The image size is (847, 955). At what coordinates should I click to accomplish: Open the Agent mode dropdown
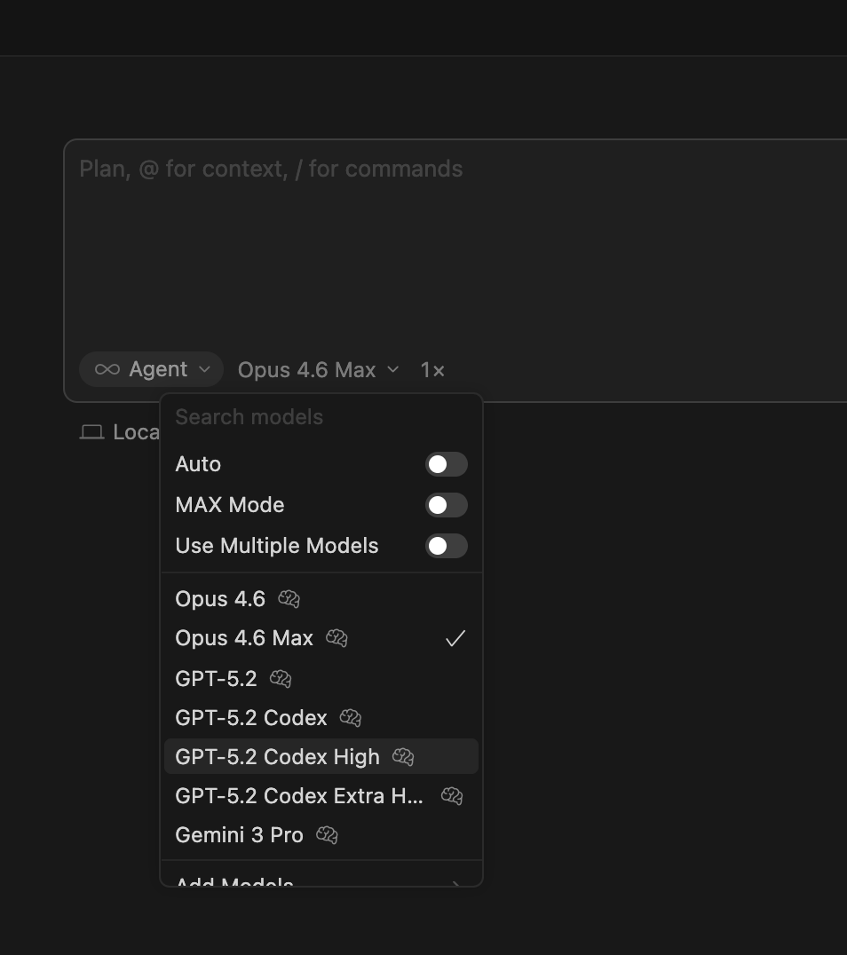pos(152,369)
